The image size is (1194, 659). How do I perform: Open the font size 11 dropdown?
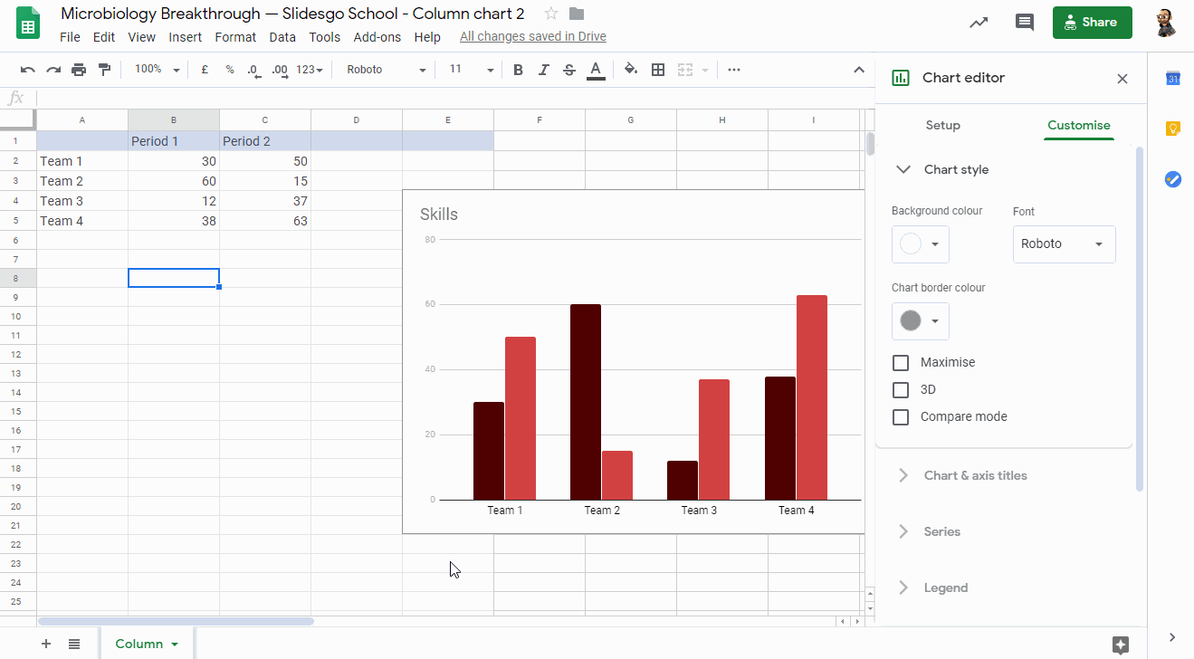pos(472,70)
